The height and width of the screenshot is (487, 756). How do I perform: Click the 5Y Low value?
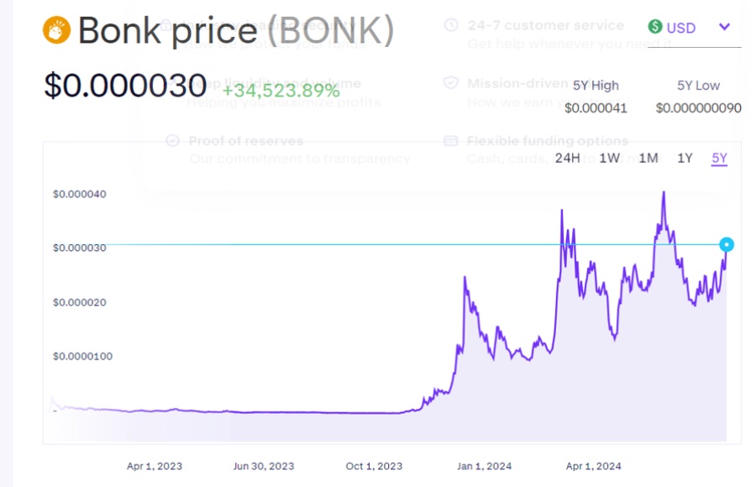pyautogui.click(x=698, y=107)
